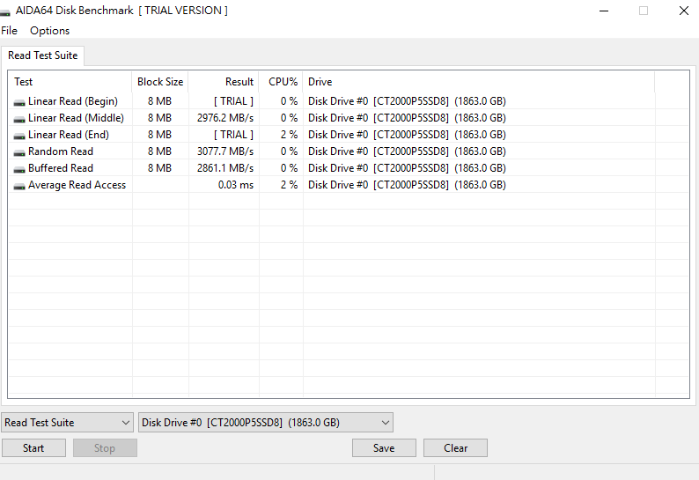
Task: Expand the Read Test Suite test dropdown
Action: click(67, 423)
